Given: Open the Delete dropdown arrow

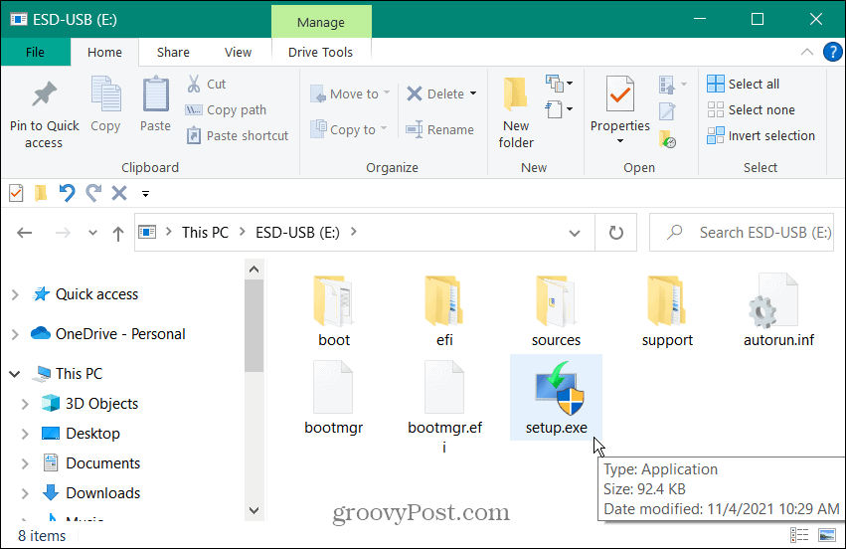Looking at the screenshot, I should [x=473, y=93].
